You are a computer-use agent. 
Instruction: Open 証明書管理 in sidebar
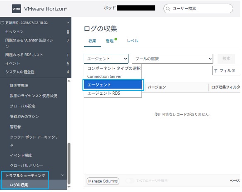click(x=19, y=86)
